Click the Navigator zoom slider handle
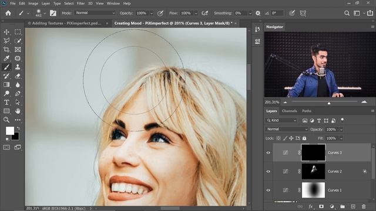 pyautogui.click(x=329, y=103)
